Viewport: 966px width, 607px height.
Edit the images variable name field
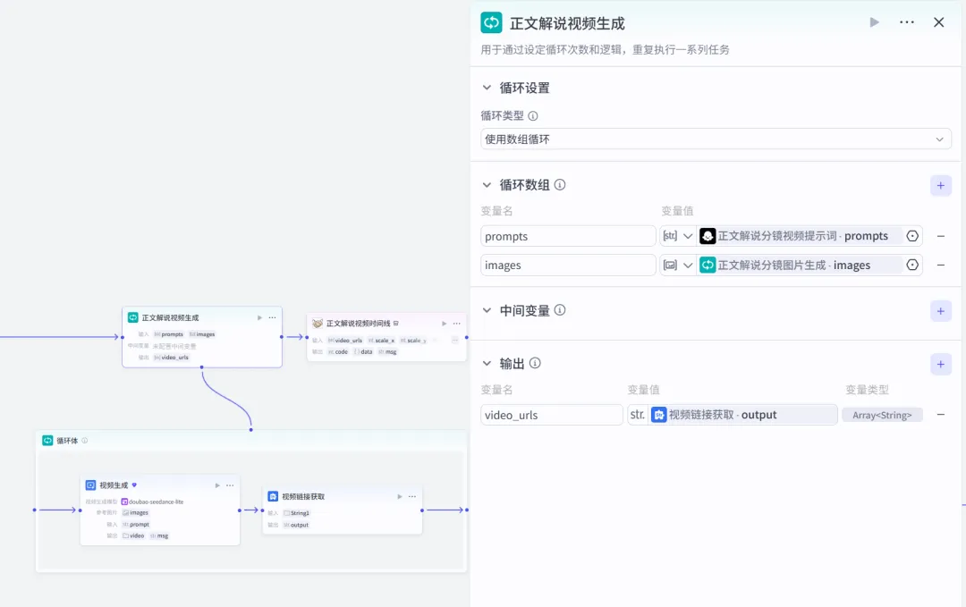click(568, 265)
